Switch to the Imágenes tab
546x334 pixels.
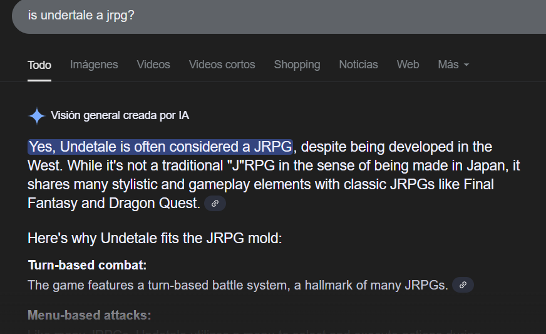click(94, 65)
